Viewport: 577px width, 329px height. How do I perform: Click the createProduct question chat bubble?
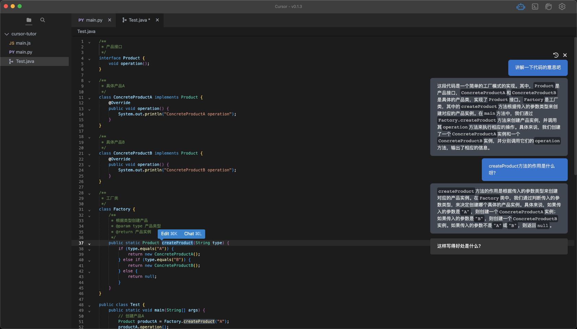pyautogui.click(x=524, y=170)
